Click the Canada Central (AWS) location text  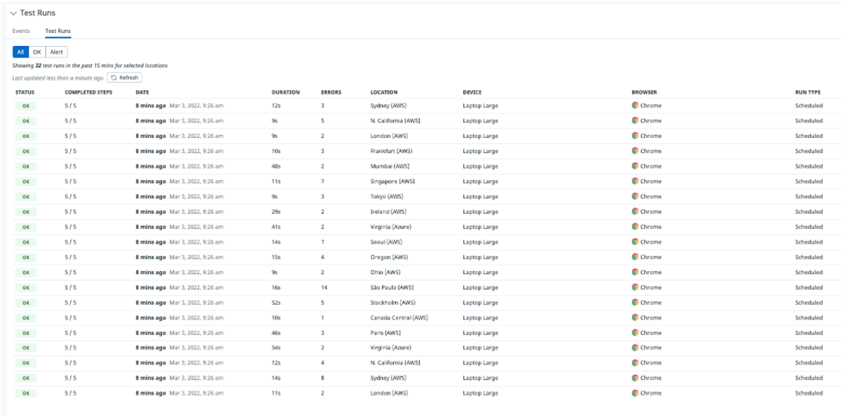[399, 318]
